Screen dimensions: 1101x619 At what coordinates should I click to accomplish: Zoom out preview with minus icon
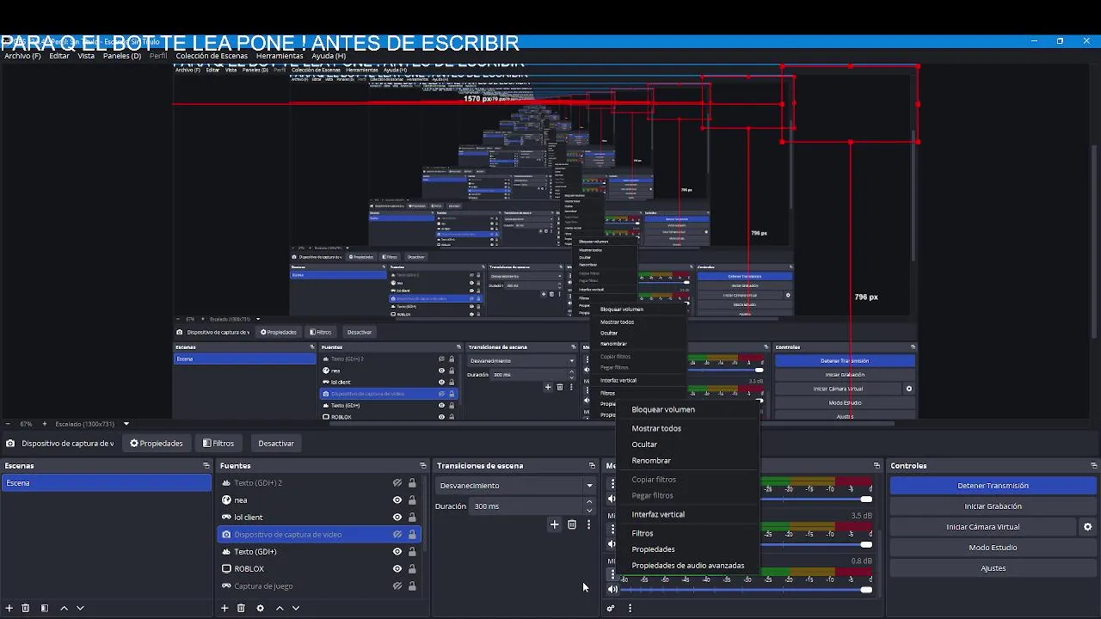8,423
